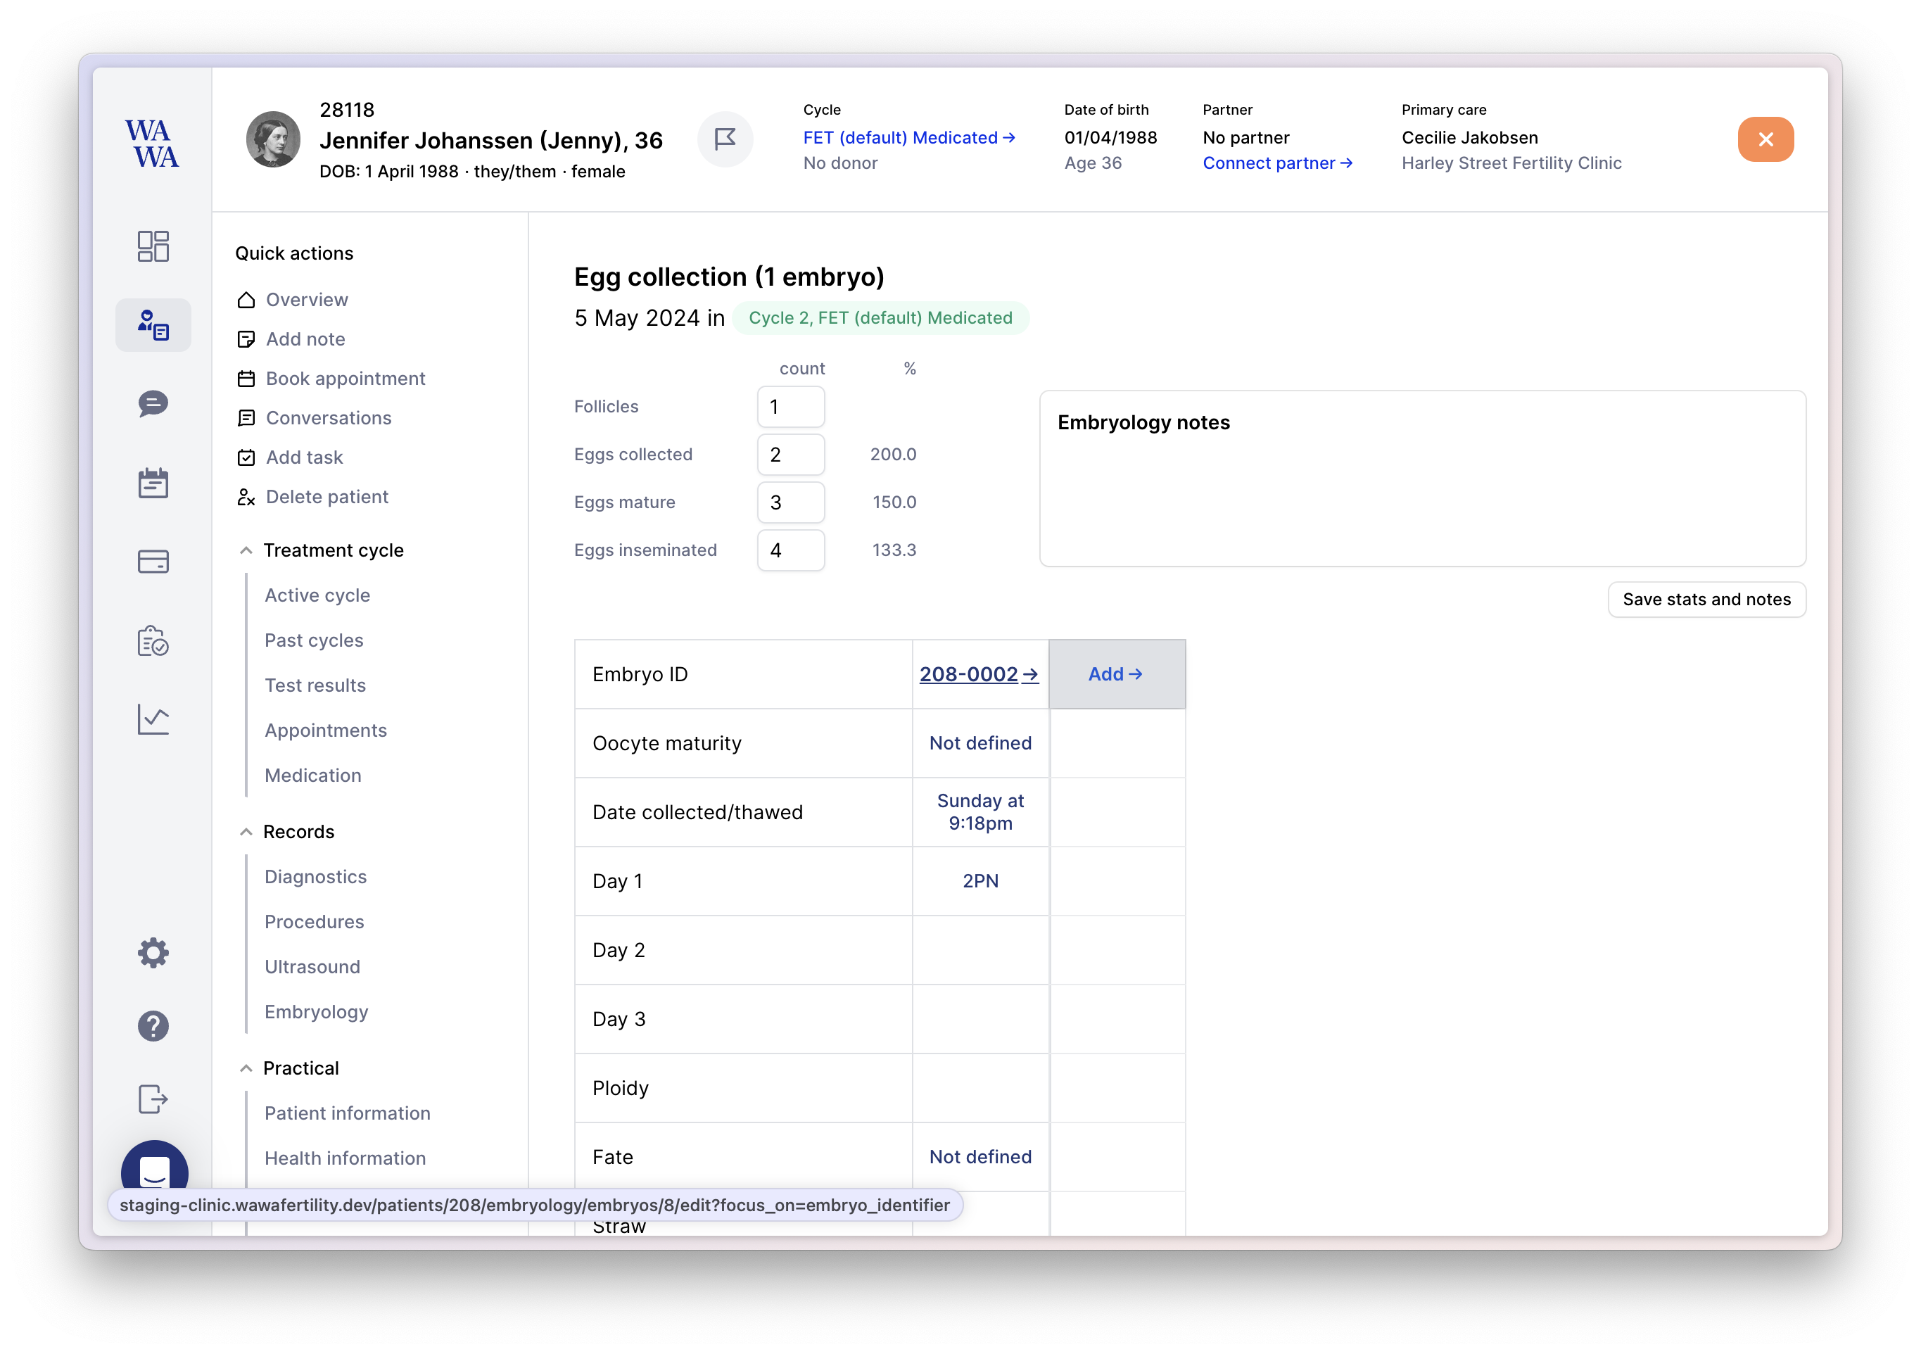This screenshot has height=1354, width=1921.
Task: Click the billing card icon
Action: [153, 562]
